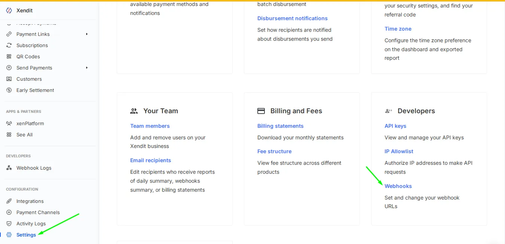The height and width of the screenshot is (244, 505).
Task: View Billing statements link
Action: click(x=280, y=126)
